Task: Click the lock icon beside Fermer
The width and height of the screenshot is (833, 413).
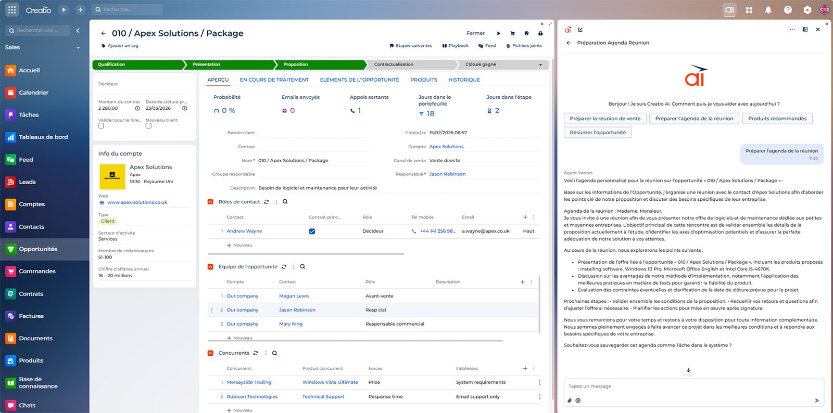Action: click(x=540, y=33)
